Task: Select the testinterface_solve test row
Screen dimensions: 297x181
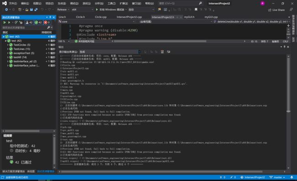Action: coord(29,65)
